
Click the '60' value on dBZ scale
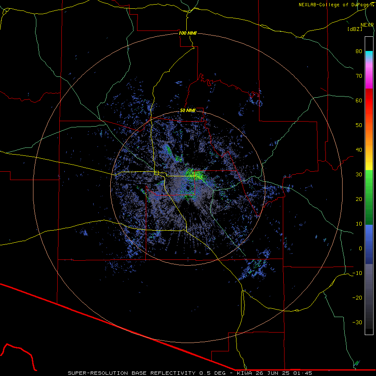click(x=359, y=101)
